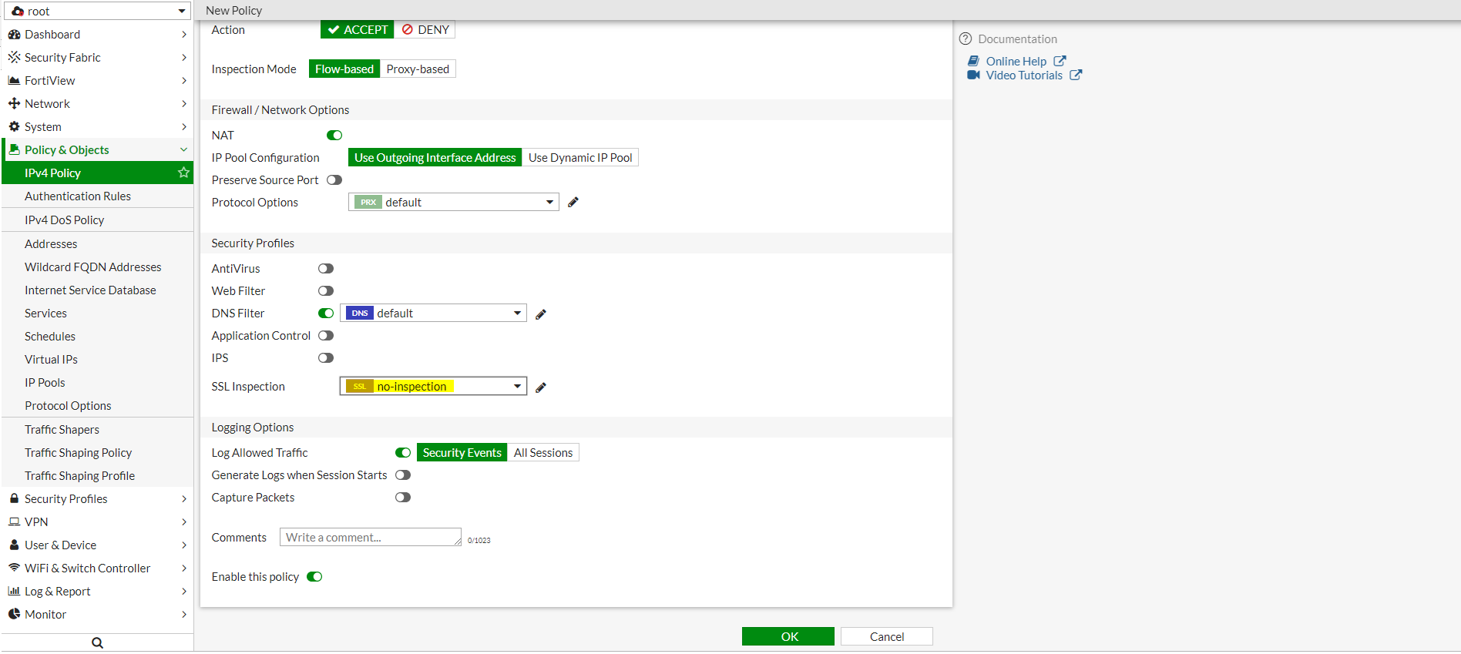The width and height of the screenshot is (1461, 654).
Task: Select Security Events logging option
Action: tap(462, 453)
